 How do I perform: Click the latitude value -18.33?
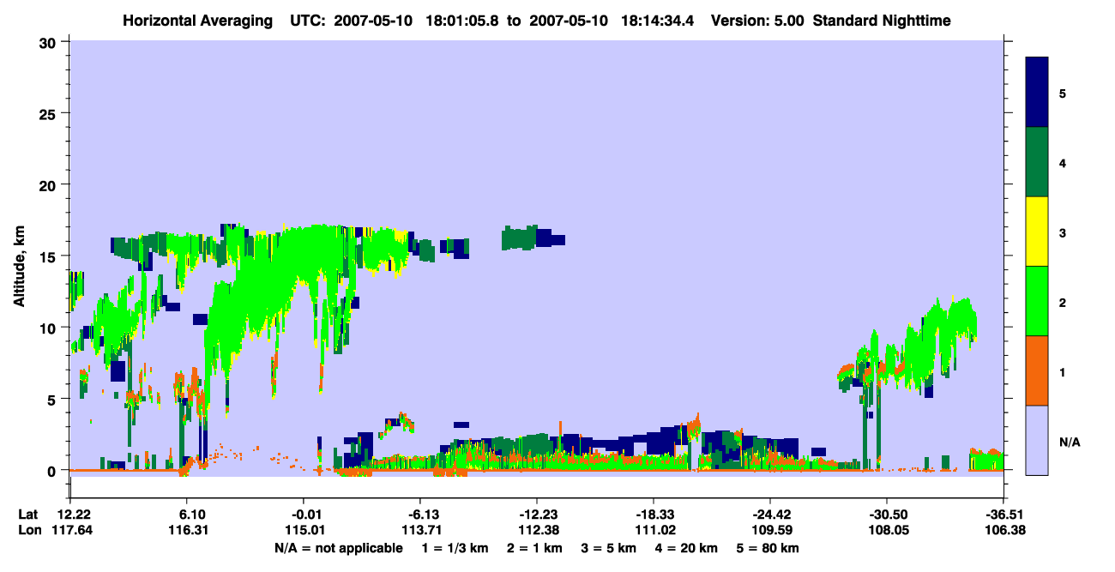(x=654, y=514)
